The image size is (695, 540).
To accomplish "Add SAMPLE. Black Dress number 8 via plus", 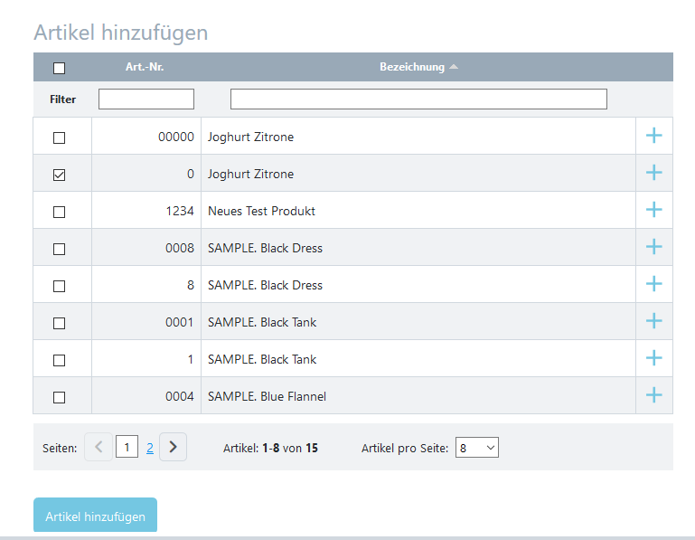I will pos(653,284).
